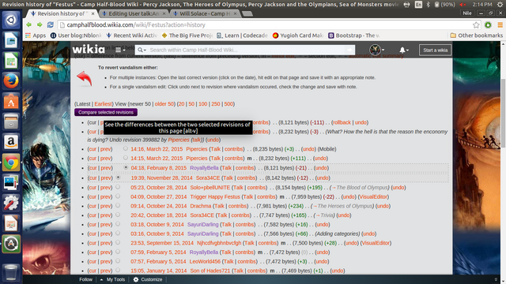This screenshot has width=506, height=284.
Task: Select radio for 20:42, October 18 revision
Action: coord(118,215)
